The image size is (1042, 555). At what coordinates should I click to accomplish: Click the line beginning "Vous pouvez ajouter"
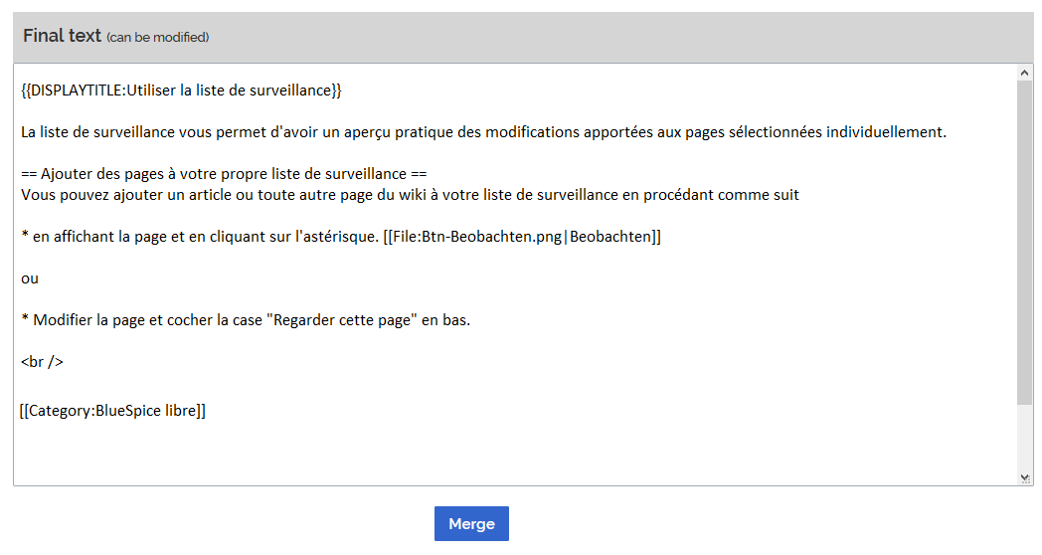tap(410, 195)
